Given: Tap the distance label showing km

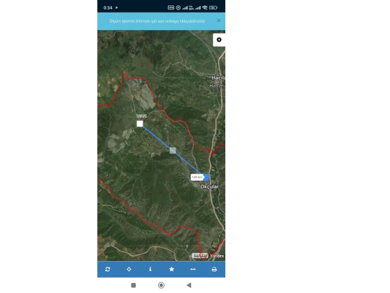Looking at the screenshot, I should tap(197, 178).
